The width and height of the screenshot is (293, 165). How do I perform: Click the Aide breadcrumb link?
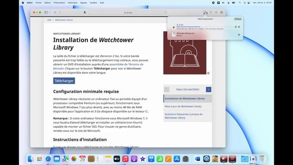click(x=49, y=20)
